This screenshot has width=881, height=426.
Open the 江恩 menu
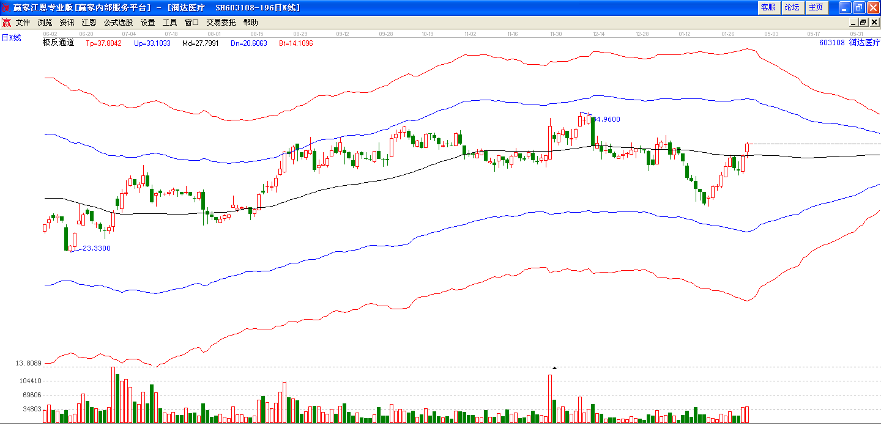[89, 23]
